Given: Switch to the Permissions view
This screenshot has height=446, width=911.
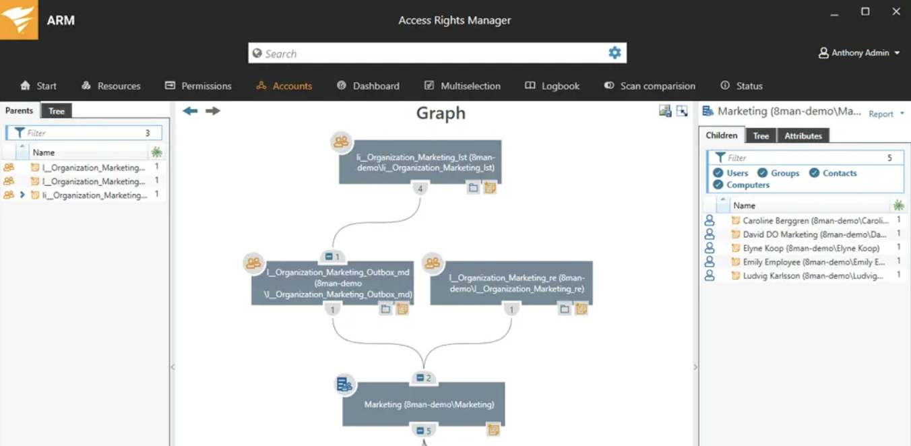Looking at the screenshot, I should 198,86.
